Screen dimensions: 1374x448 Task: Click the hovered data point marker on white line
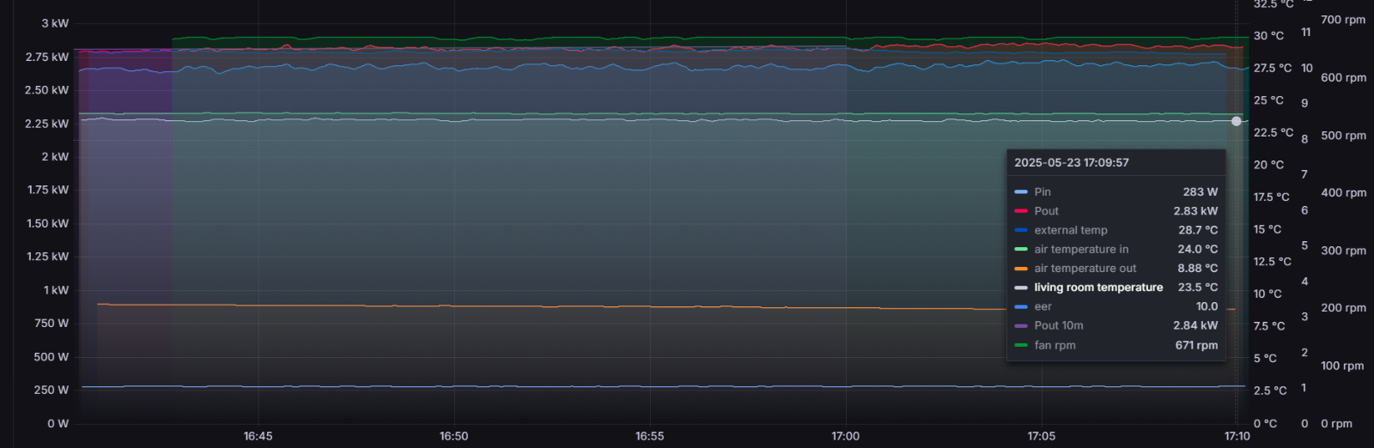point(1237,121)
